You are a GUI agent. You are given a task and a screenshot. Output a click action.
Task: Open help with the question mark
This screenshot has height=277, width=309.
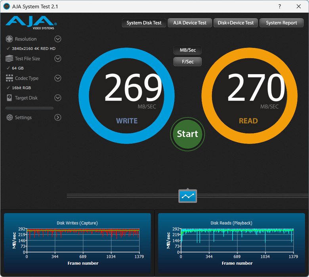279,6
